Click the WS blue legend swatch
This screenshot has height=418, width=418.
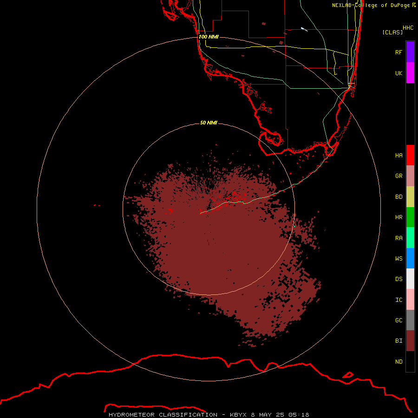point(410,258)
